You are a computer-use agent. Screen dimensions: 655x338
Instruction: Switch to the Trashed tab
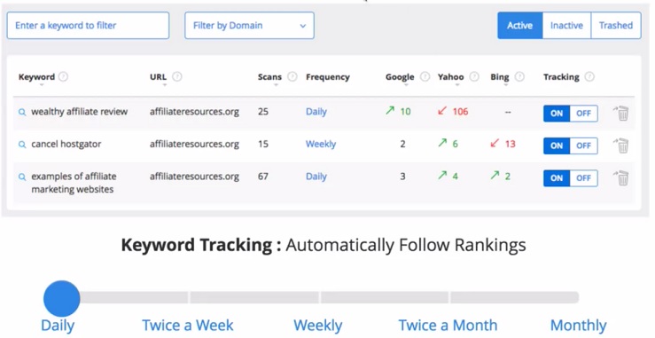coord(616,26)
